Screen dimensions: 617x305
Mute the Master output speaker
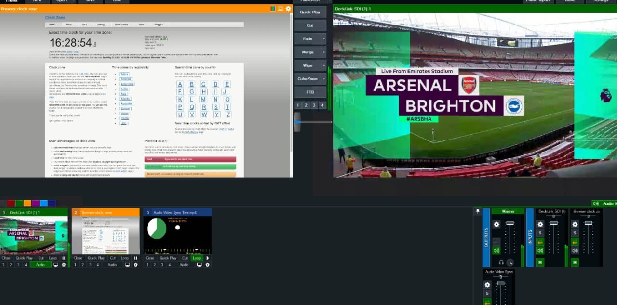[x=496, y=250]
